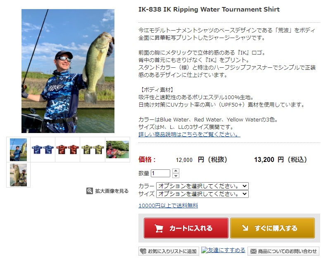Select the first thumbnail of angler with bass
This screenshot has height=264, width=326.
coord(18,150)
